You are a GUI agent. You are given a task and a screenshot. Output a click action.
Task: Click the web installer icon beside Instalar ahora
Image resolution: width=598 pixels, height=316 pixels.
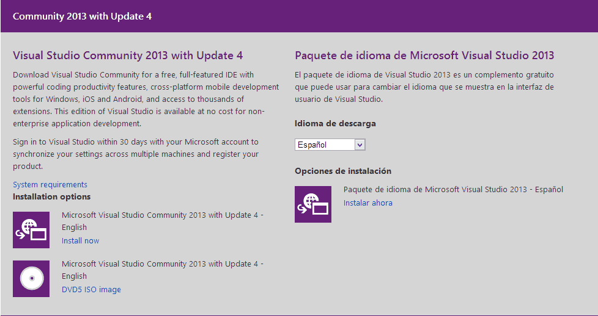(x=313, y=204)
